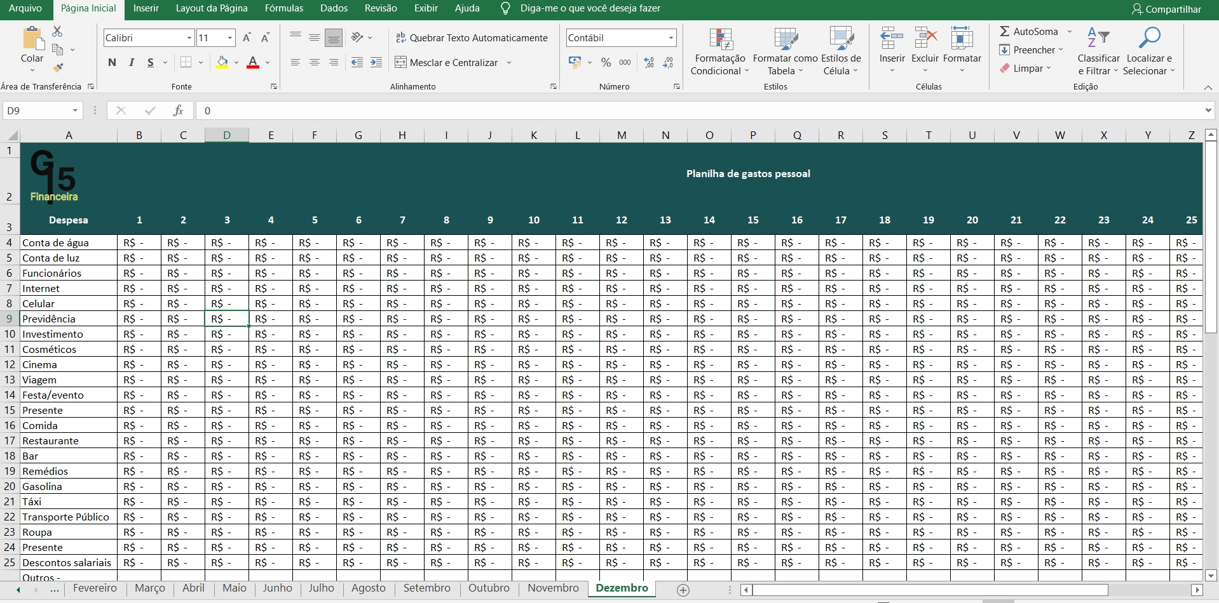Apply thousands separator (000) style
This screenshot has height=603, width=1219.
(x=625, y=62)
